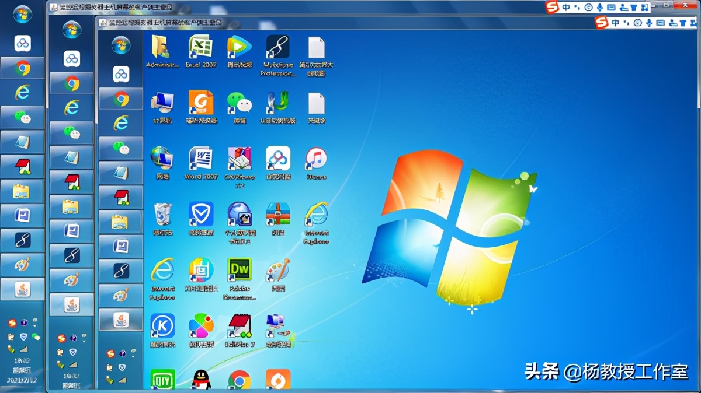The height and width of the screenshot is (393, 701).
Task: Open Baidu Netdisk on the outermost taskbar
Action: point(22,43)
